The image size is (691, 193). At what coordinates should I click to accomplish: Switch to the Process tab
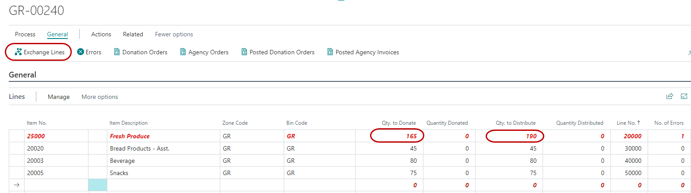pyautogui.click(x=25, y=34)
